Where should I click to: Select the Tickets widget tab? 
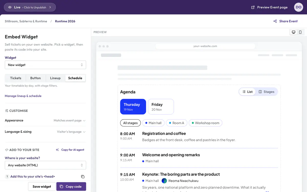point(16,78)
